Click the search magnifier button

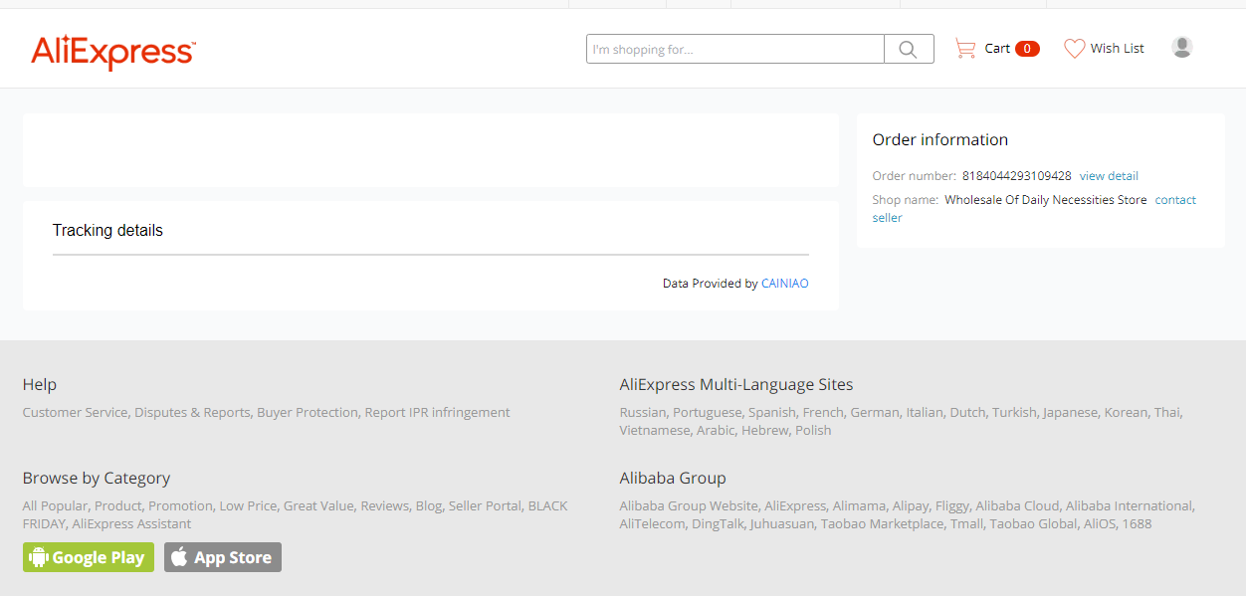[x=908, y=49]
